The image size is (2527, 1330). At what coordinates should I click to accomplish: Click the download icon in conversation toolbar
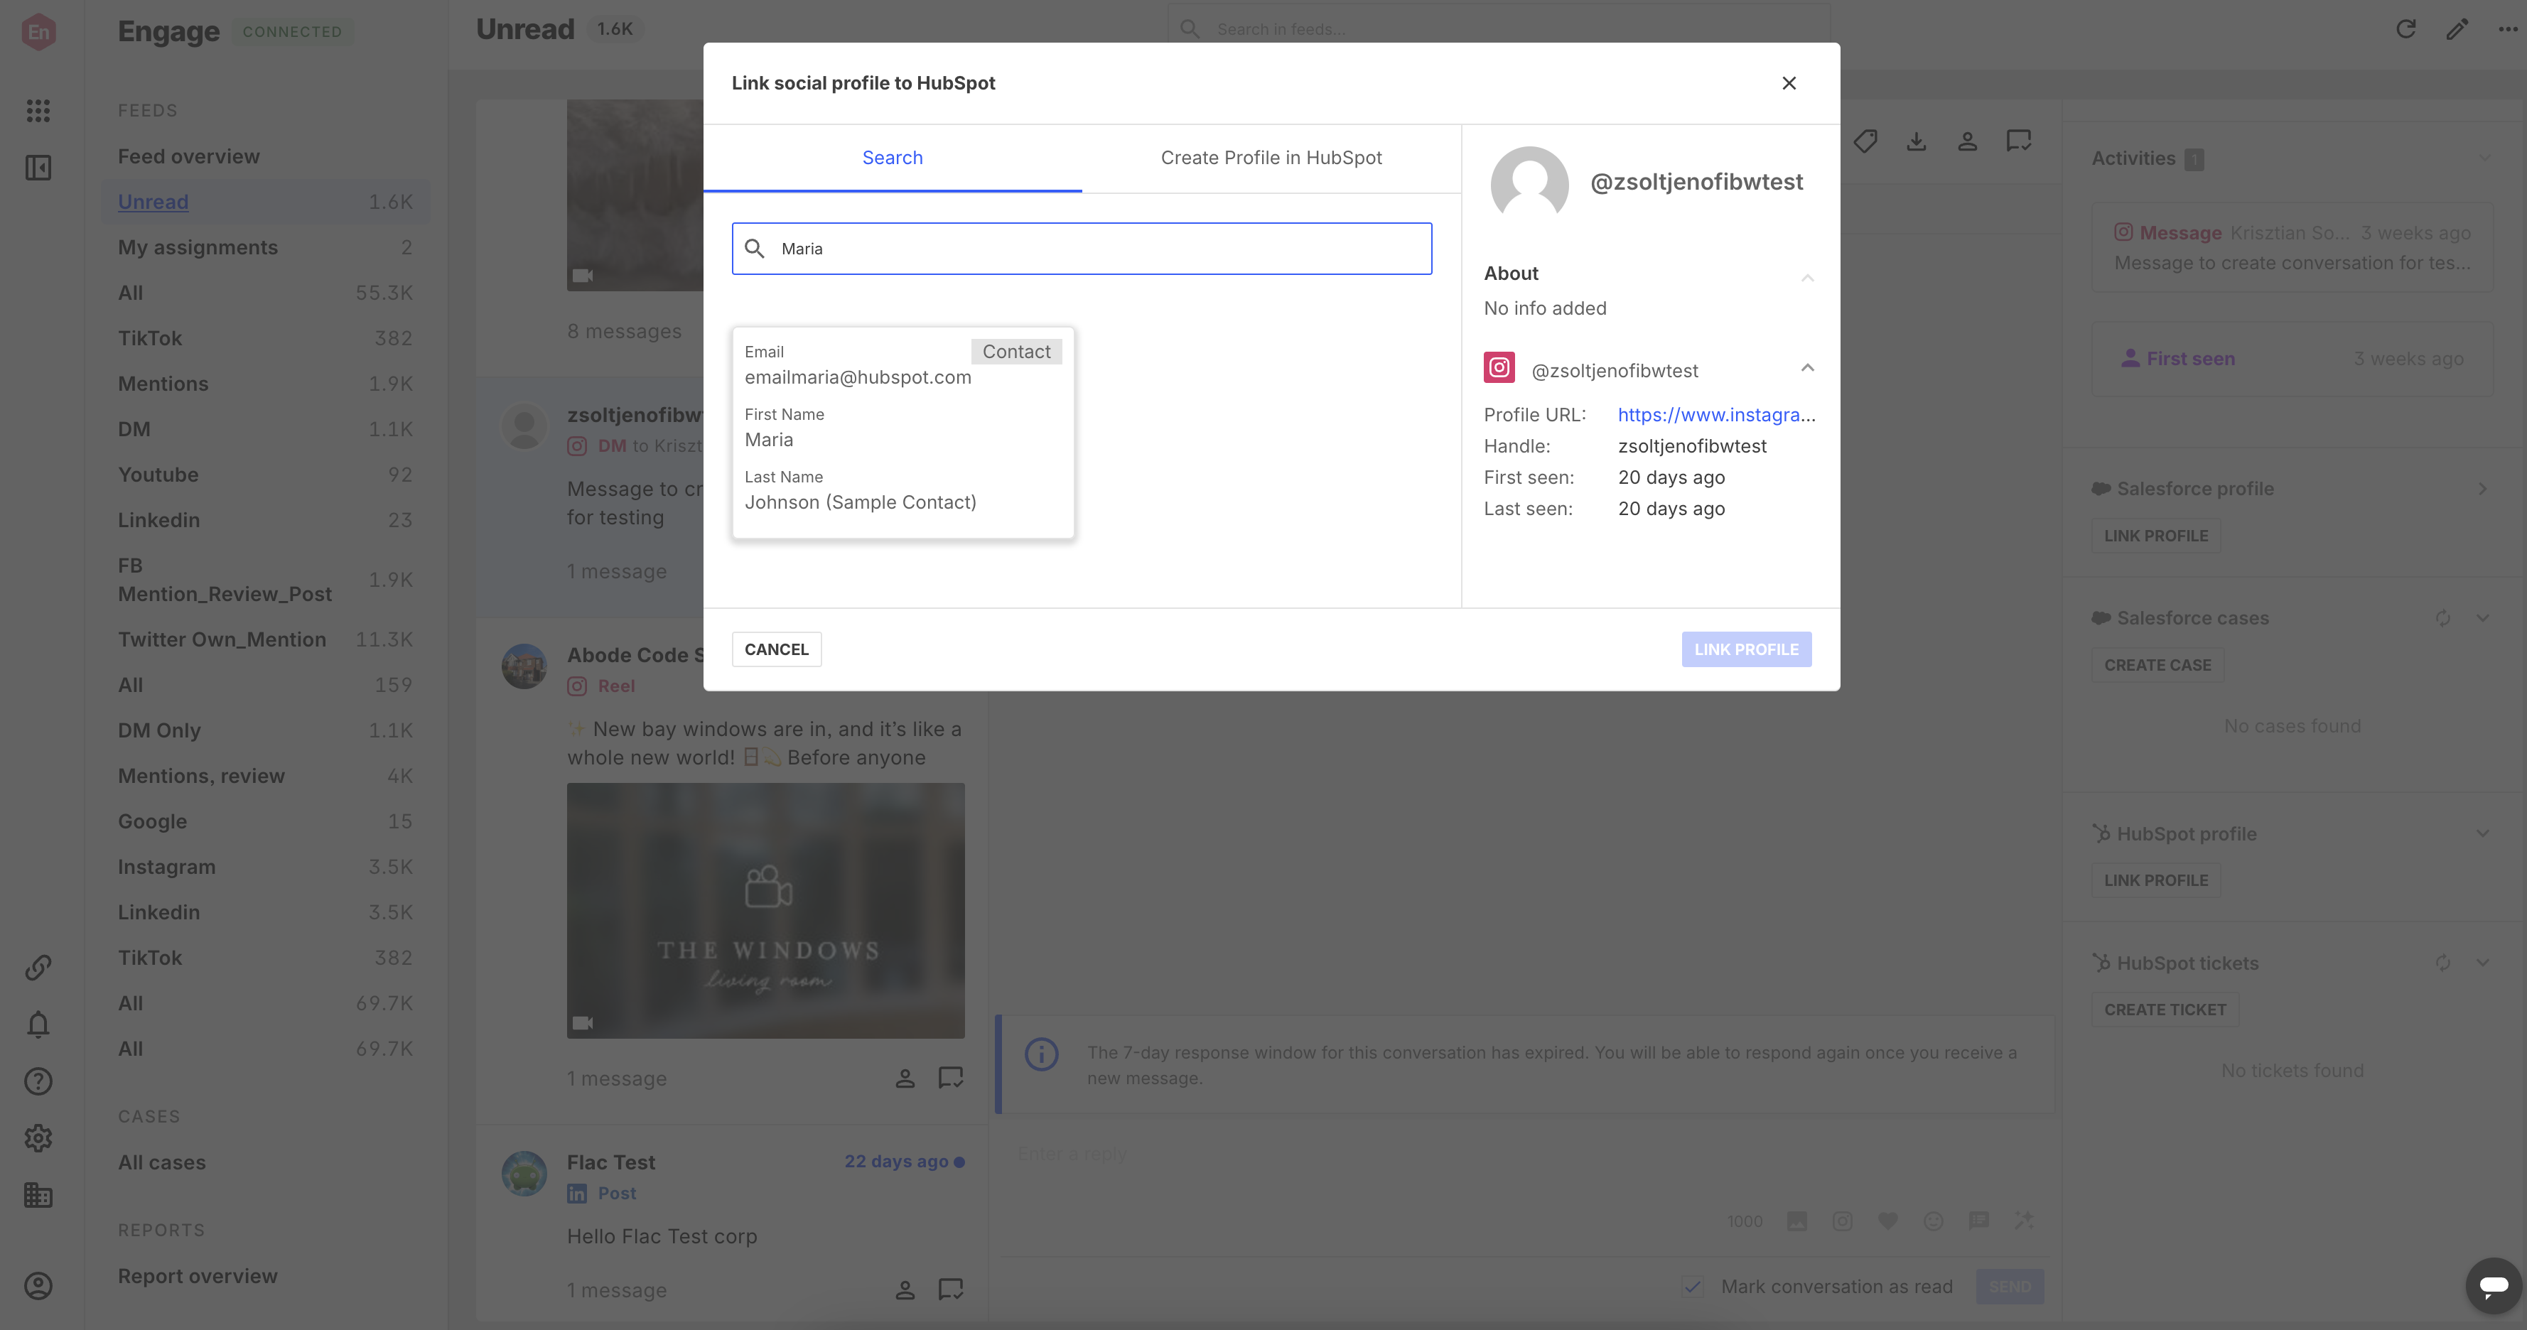[x=1916, y=141]
